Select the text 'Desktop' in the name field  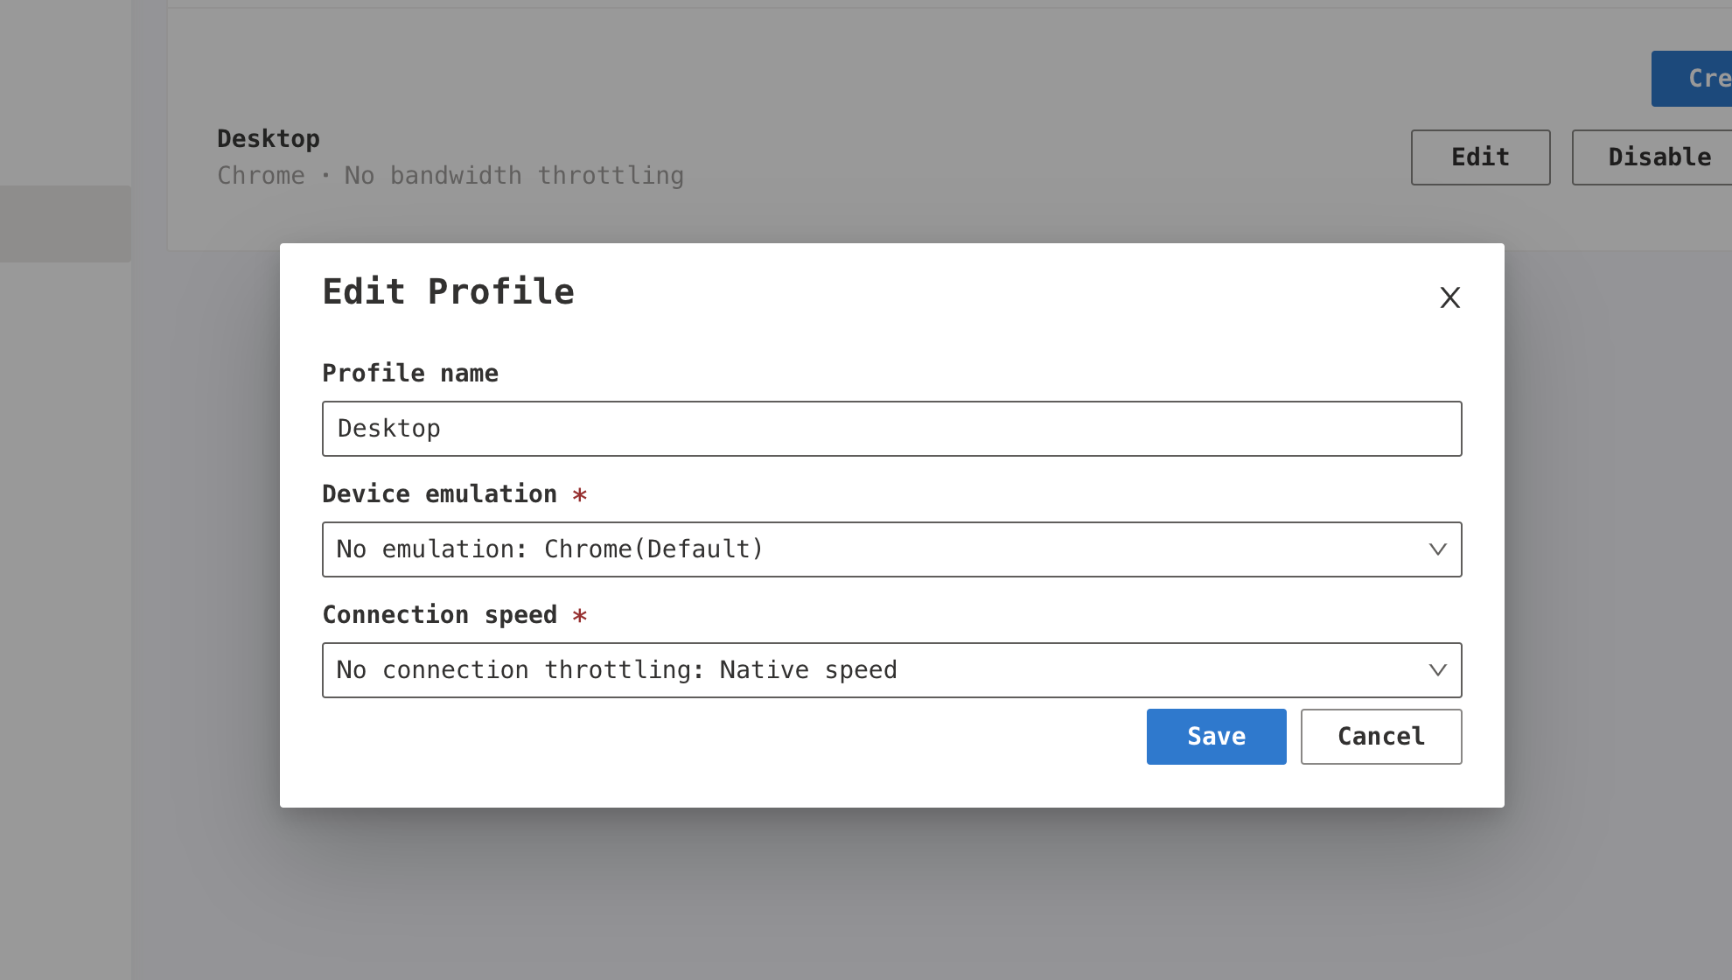click(389, 428)
